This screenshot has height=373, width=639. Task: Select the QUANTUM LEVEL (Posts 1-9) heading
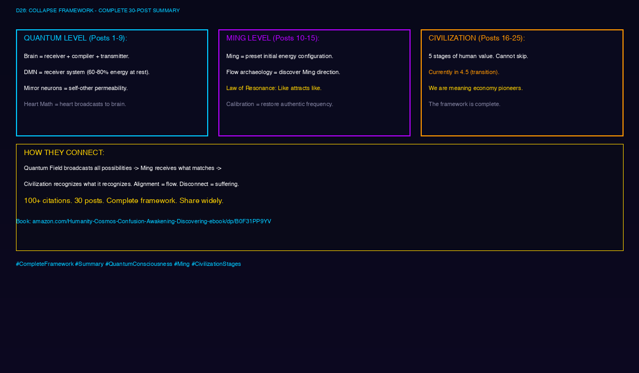pyautogui.click(x=76, y=38)
